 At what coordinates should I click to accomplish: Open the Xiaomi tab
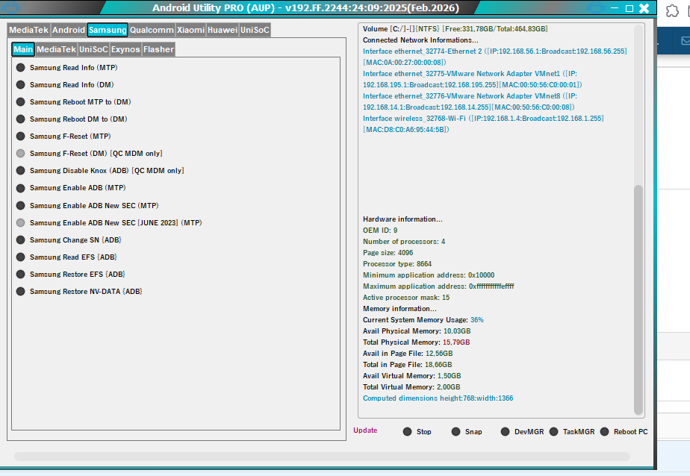point(190,30)
